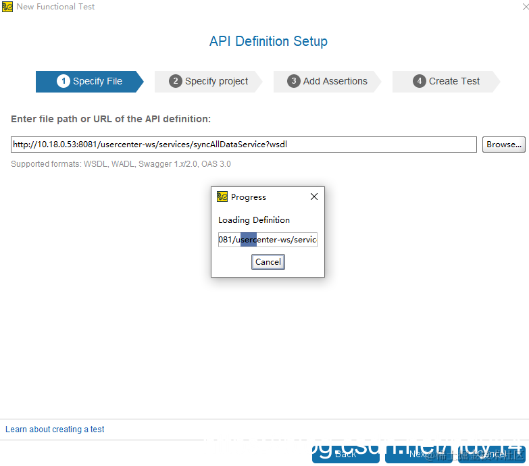Click the Next button at the bottom

pos(419,455)
